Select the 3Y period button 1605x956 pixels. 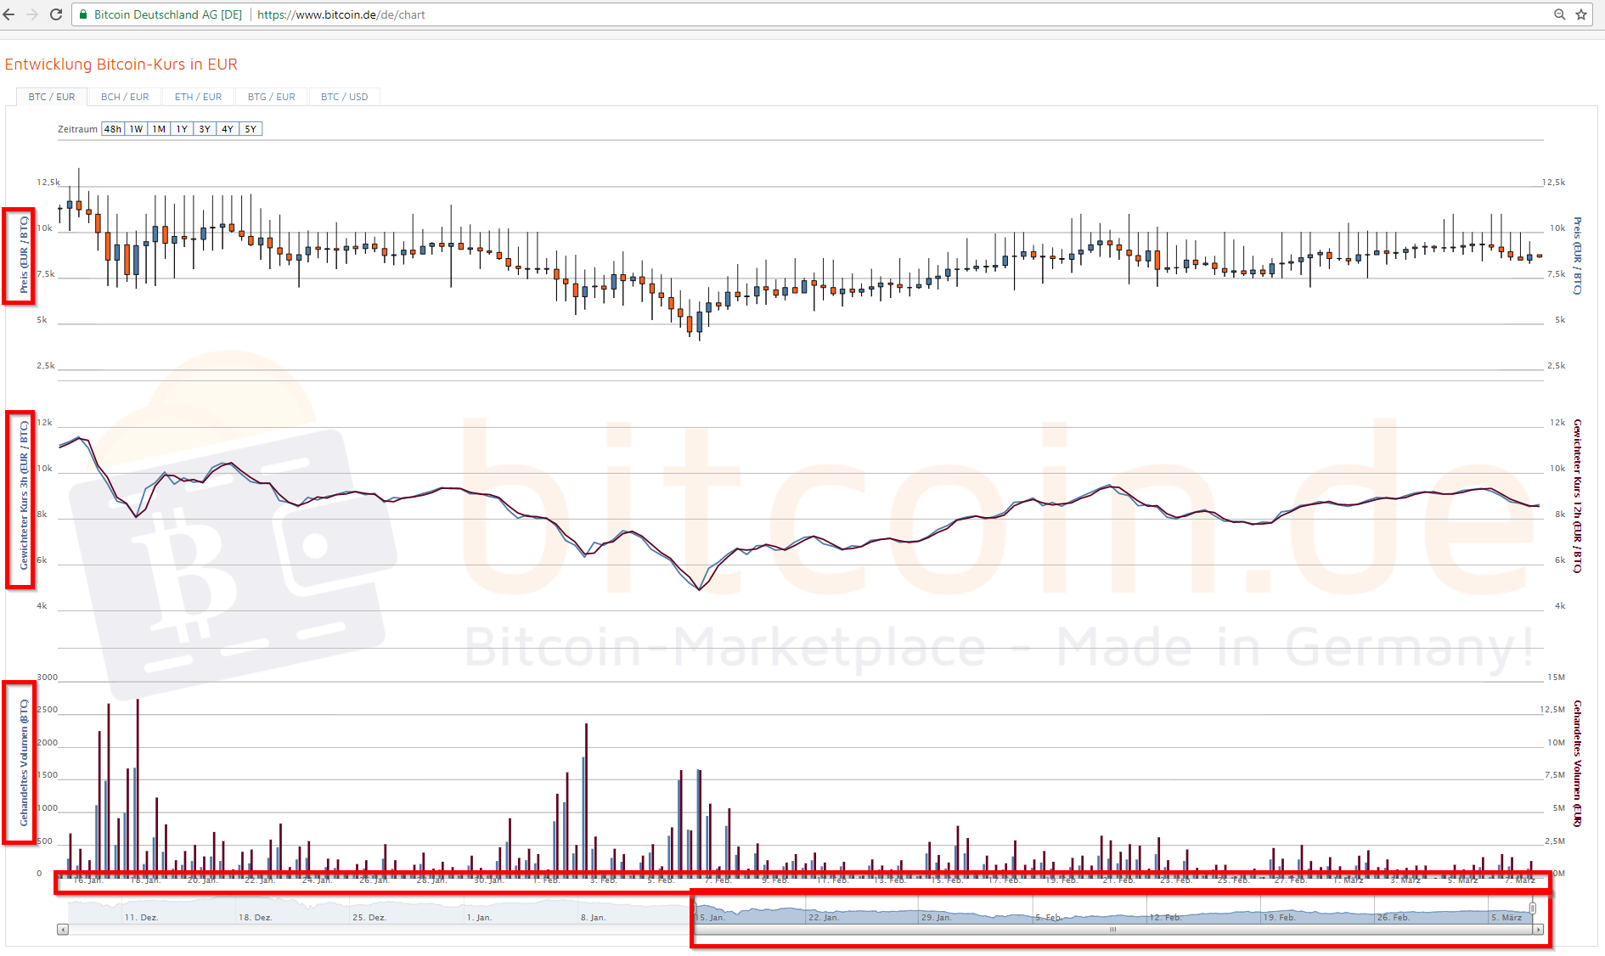click(x=203, y=128)
